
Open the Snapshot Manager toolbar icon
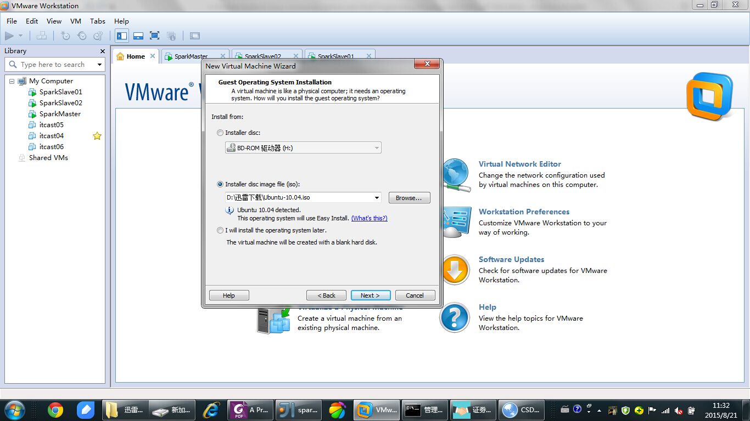pyautogui.click(x=98, y=36)
